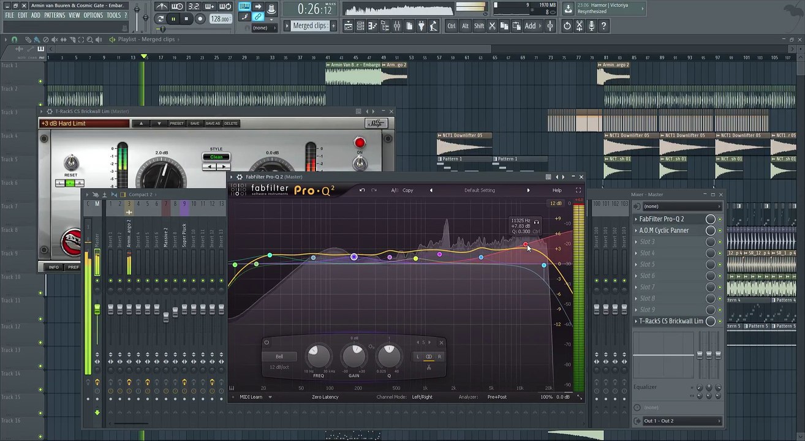Click the cut scissors icon in the toolbar
This screenshot has width=805, height=441.
click(492, 26)
